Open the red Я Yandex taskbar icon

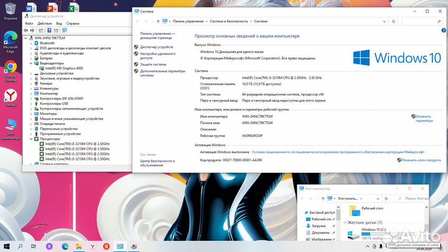click(106, 246)
